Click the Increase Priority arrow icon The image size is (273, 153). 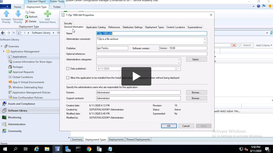pos(6,14)
